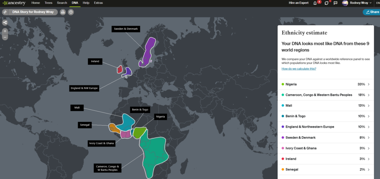Viewport: 380px width, 179px height.
Task: Zoom out the map with minus button
Action: (x=5, y=37)
